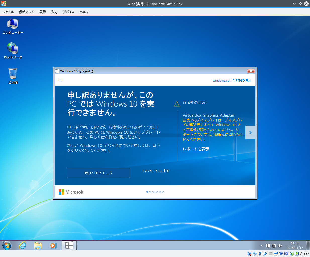Click the VirtualBox title bar app icon
This screenshot has width=310, height=257.
(3, 4)
